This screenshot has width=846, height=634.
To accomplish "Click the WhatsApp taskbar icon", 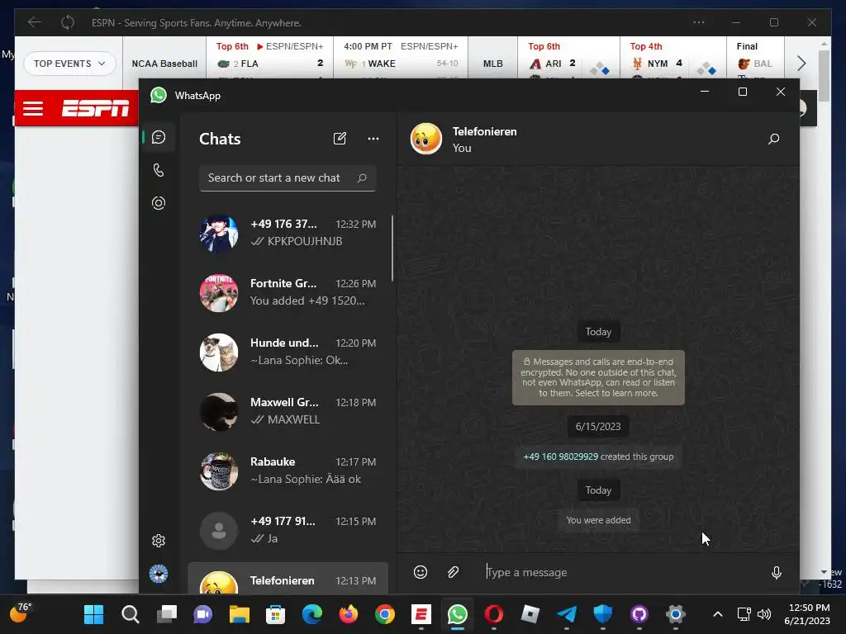I will click(x=458, y=614).
